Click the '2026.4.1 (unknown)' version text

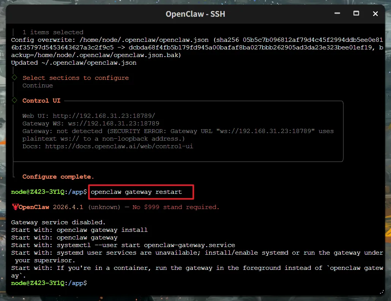click(87, 207)
